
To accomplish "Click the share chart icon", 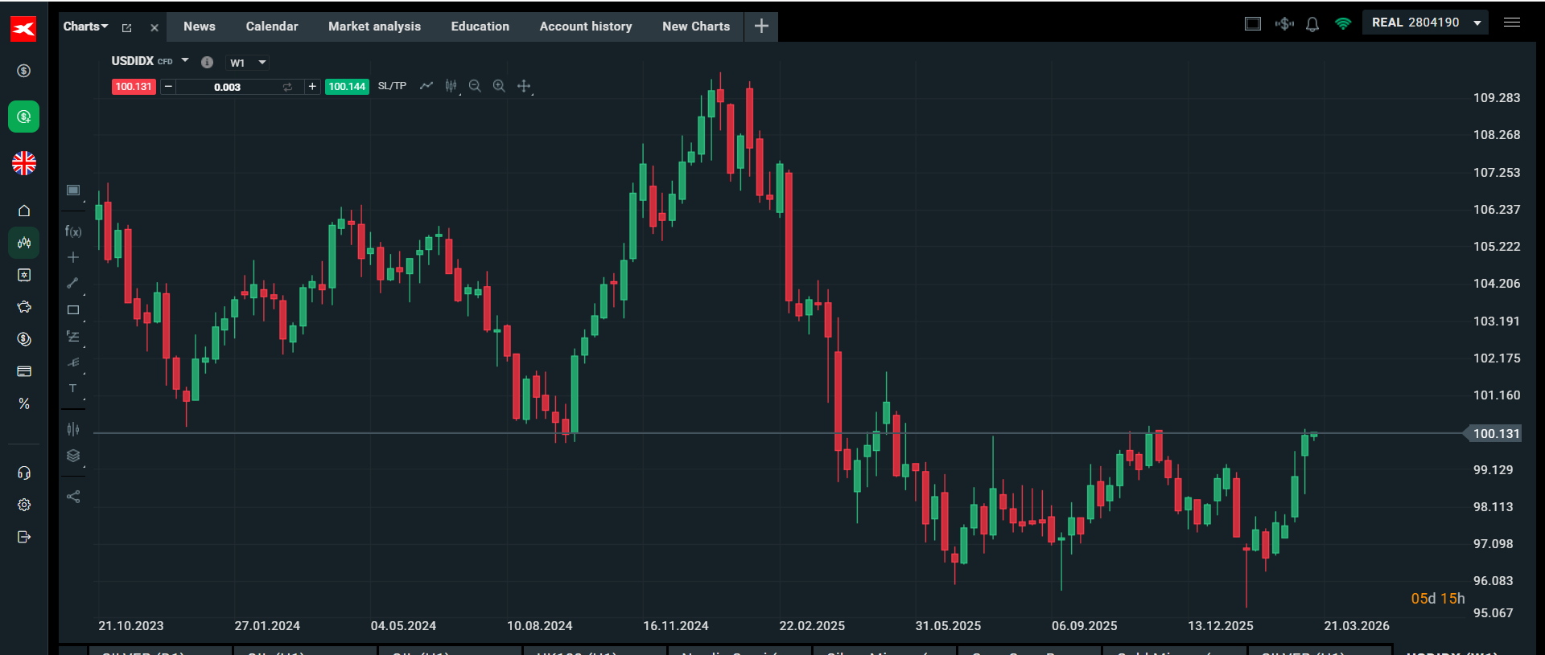I will pos(73,497).
